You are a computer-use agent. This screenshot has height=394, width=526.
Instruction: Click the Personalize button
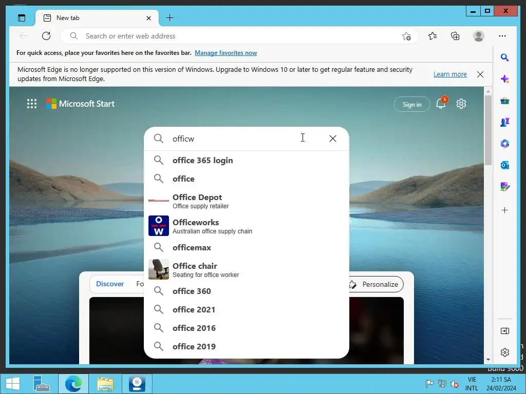coord(376,284)
